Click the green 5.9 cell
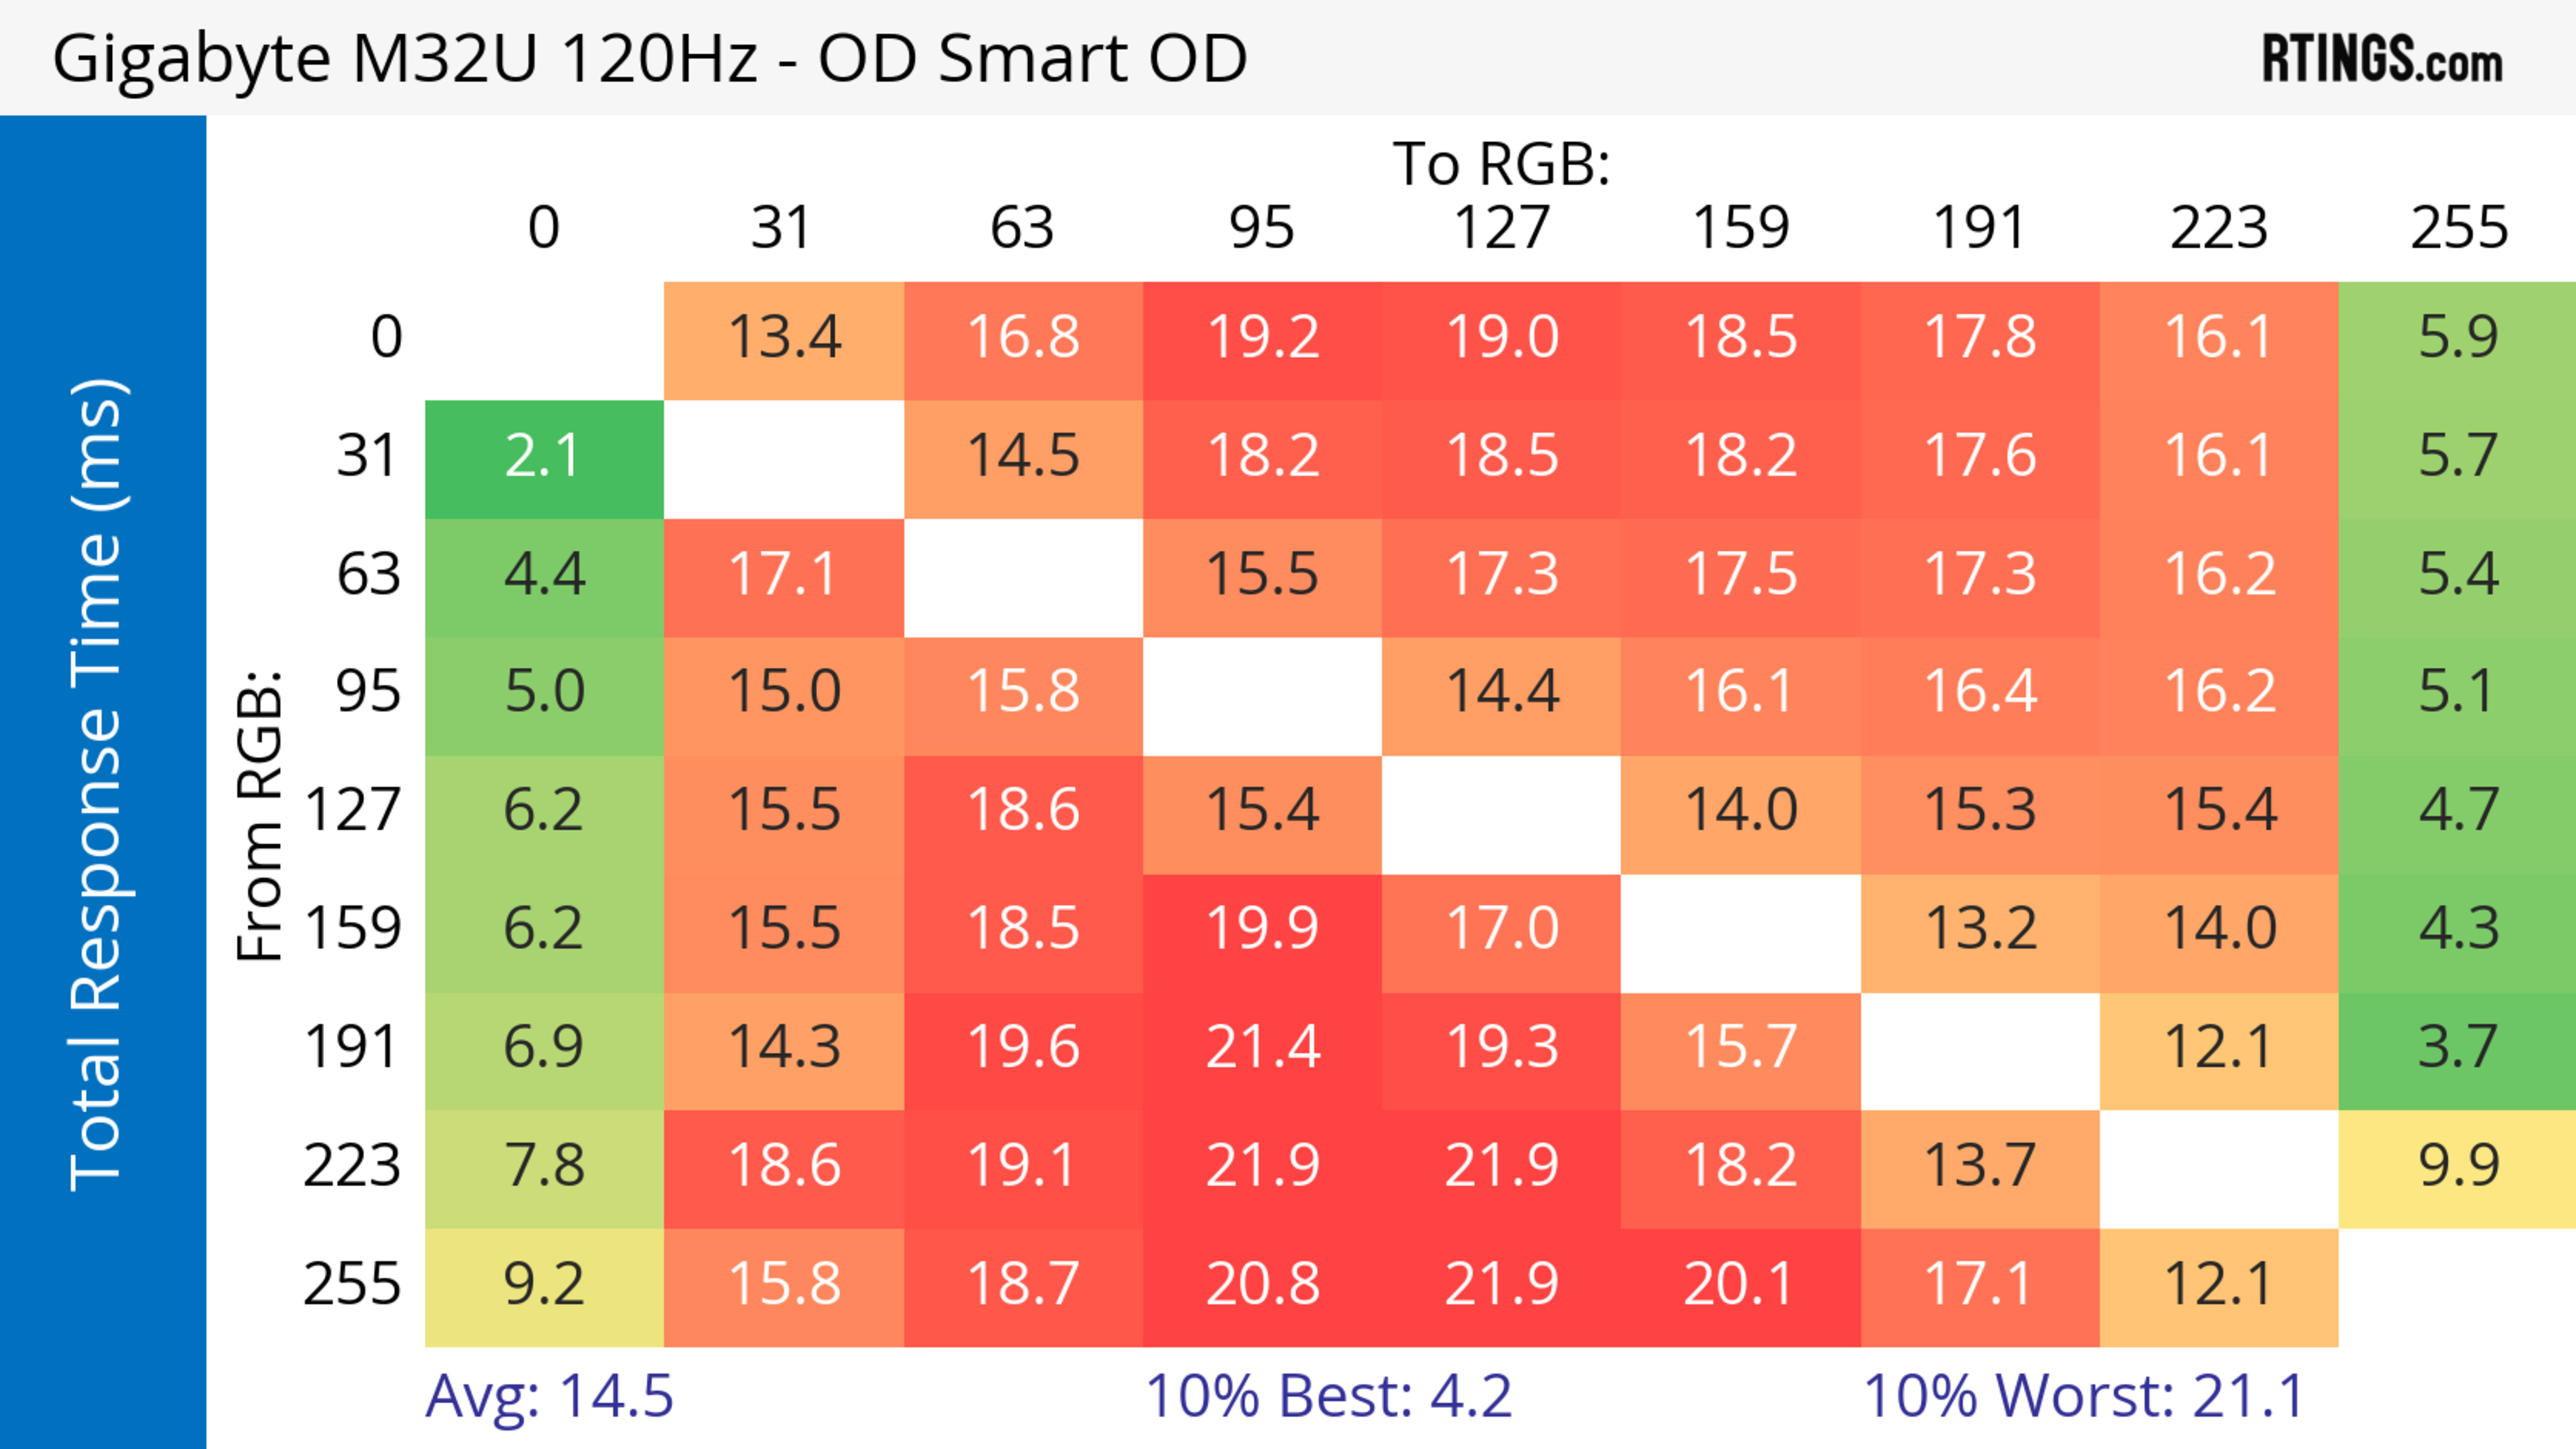Image resolution: width=2576 pixels, height=1449 pixels. click(x=2457, y=339)
